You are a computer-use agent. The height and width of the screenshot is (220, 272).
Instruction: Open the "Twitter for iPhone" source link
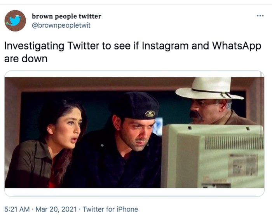click(110, 209)
